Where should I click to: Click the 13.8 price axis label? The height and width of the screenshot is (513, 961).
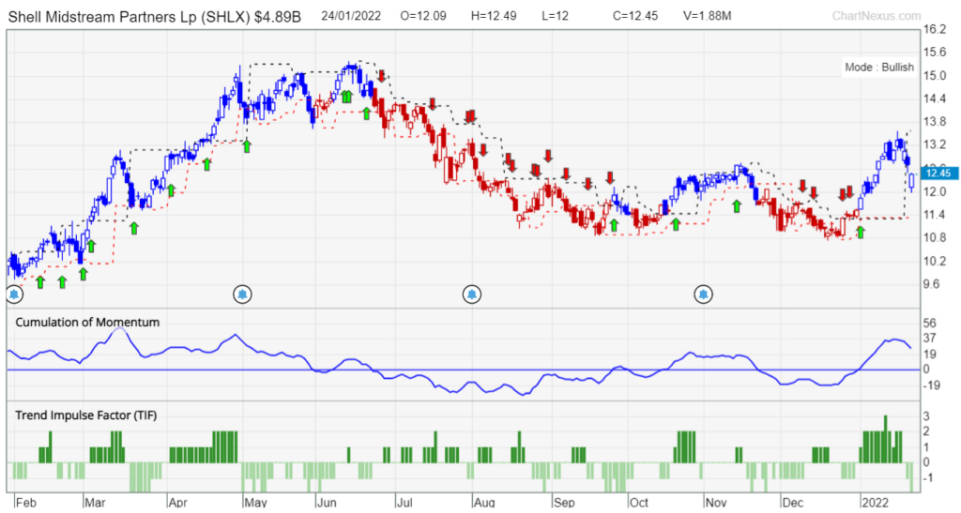click(x=935, y=122)
